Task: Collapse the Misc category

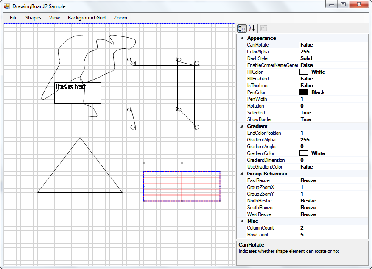Action: 241,221
